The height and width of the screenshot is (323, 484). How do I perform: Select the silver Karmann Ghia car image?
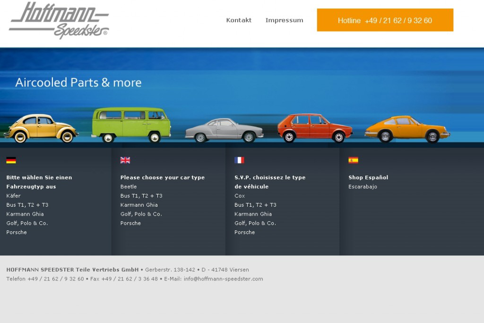click(224, 130)
